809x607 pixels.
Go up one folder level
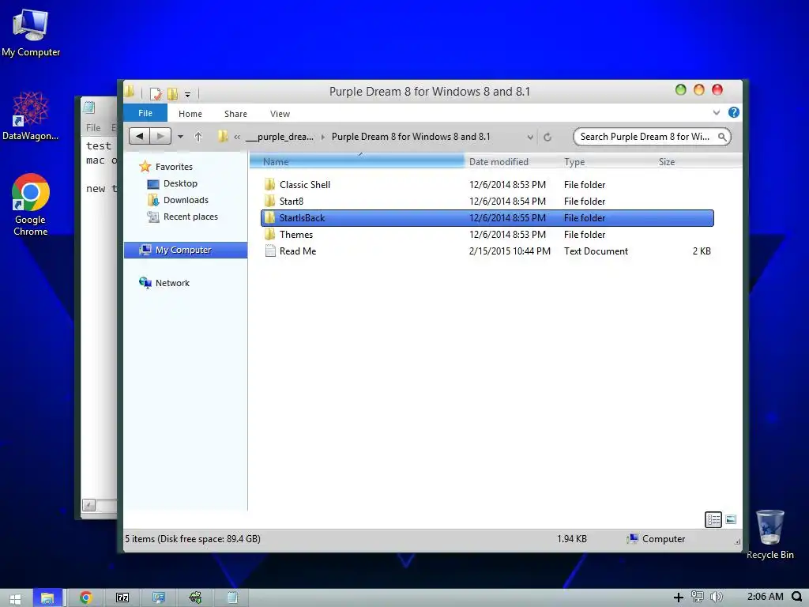[198, 137]
